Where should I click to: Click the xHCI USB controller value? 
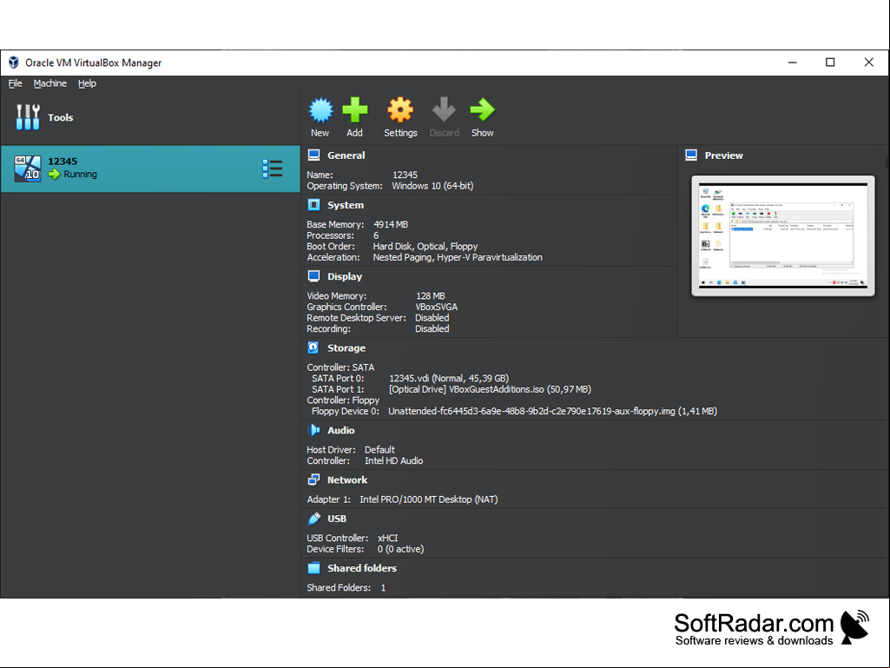(x=387, y=538)
